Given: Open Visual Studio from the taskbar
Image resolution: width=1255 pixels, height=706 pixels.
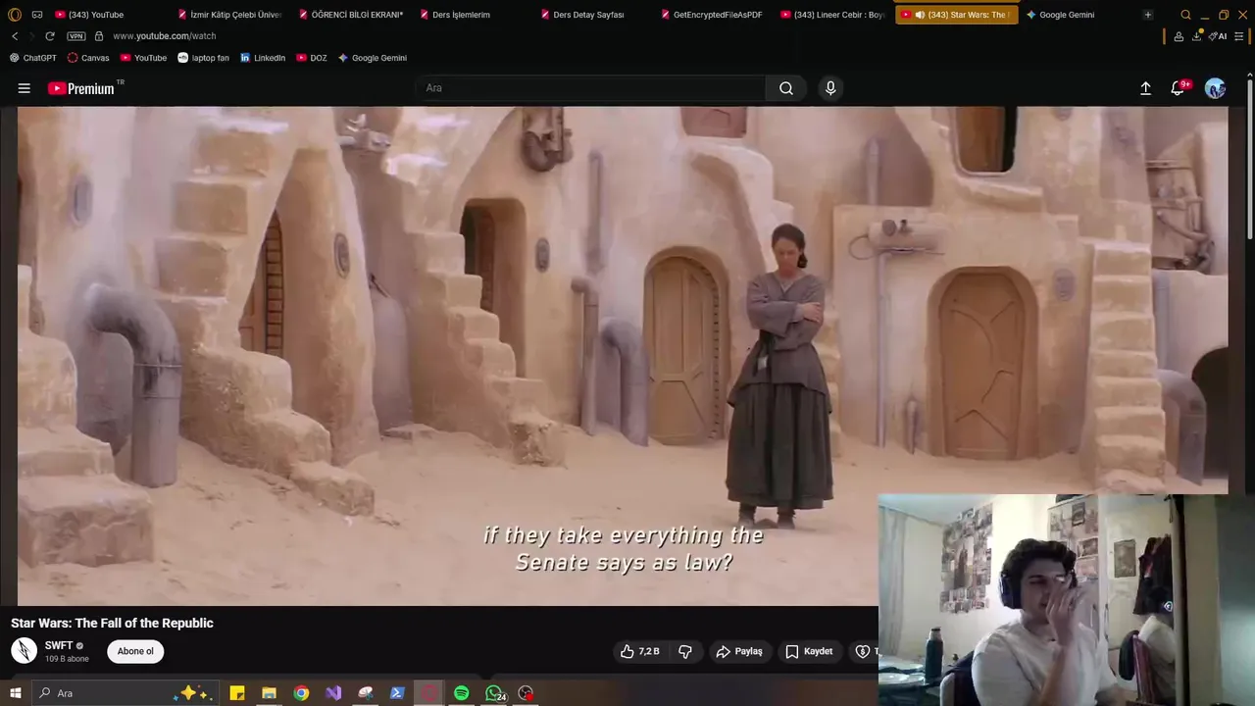Looking at the screenshot, I should [x=333, y=693].
